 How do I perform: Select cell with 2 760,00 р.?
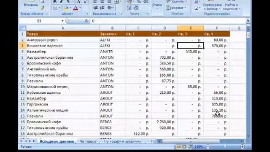click(x=165, y=122)
